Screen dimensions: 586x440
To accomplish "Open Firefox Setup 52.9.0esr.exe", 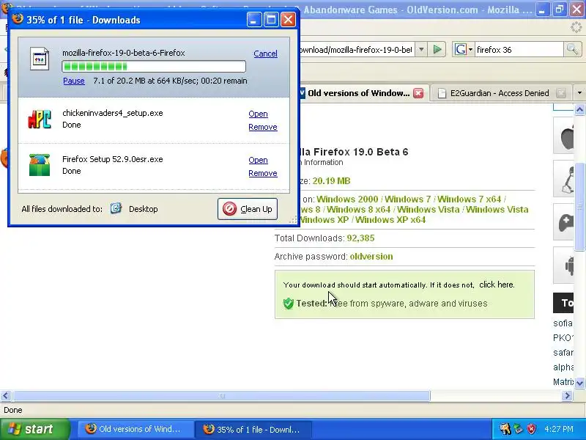I will [x=258, y=160].
